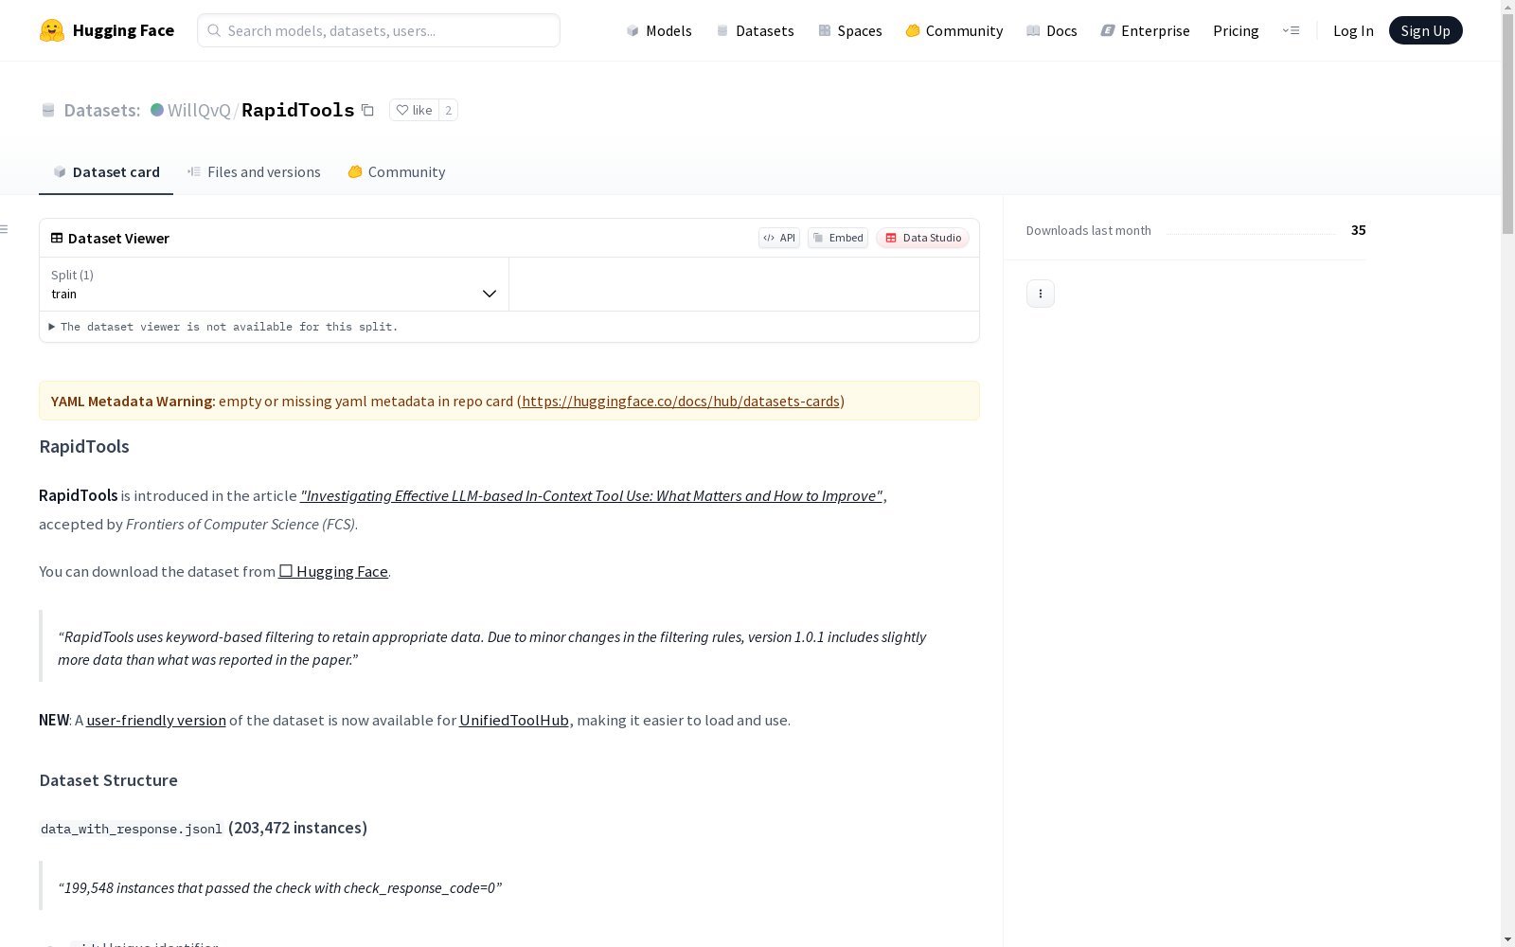
Task: Click the Sign Up button
Action: pos(1425,30)
